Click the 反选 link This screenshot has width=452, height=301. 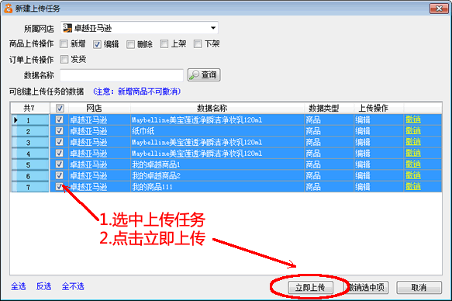click(x=44, y=286)
